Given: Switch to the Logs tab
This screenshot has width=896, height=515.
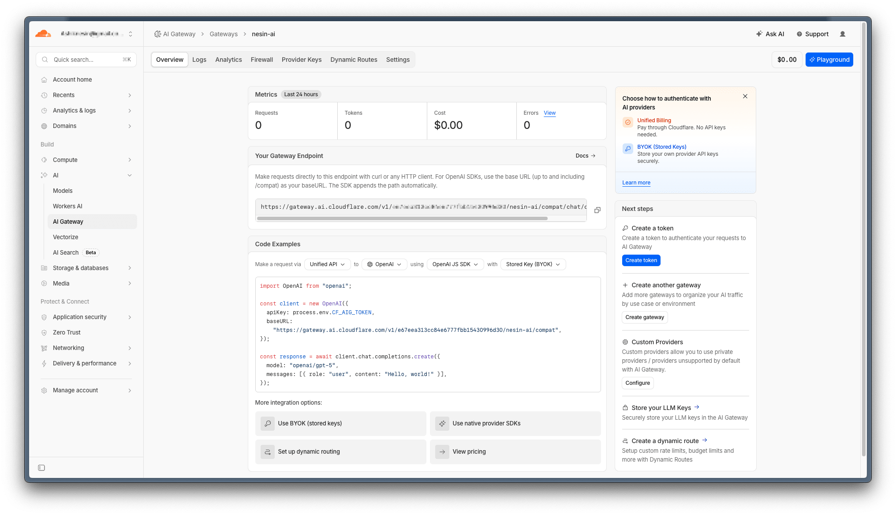Looking at the screenshot, I should click(199, 60).
